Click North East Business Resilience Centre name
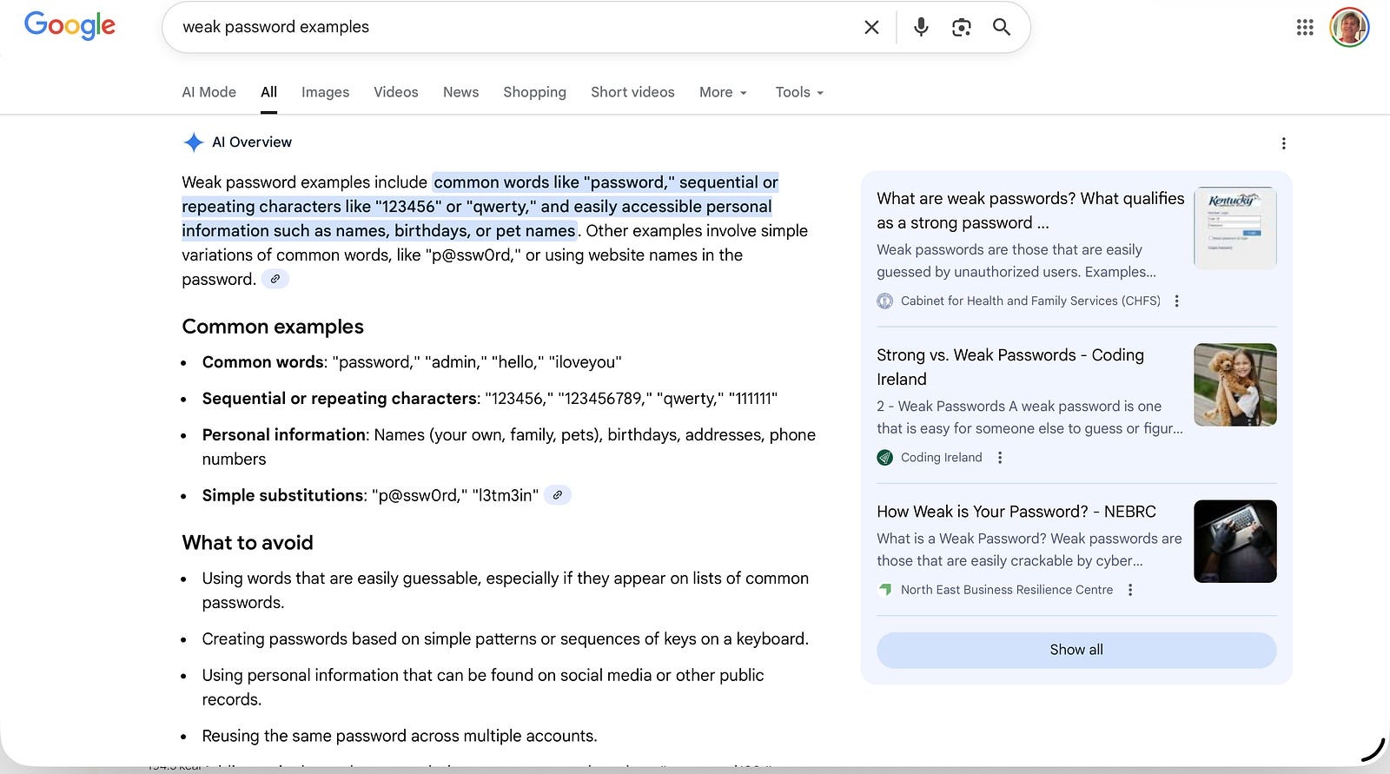 point(1007,590)
